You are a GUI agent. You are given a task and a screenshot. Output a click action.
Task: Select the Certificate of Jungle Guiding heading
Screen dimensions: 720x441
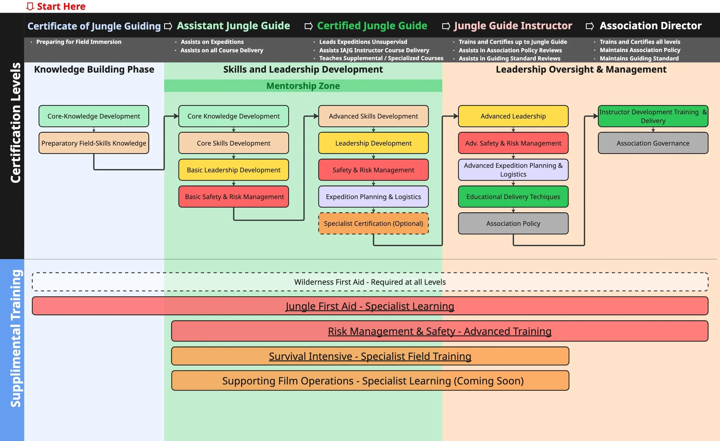[94, 26]
